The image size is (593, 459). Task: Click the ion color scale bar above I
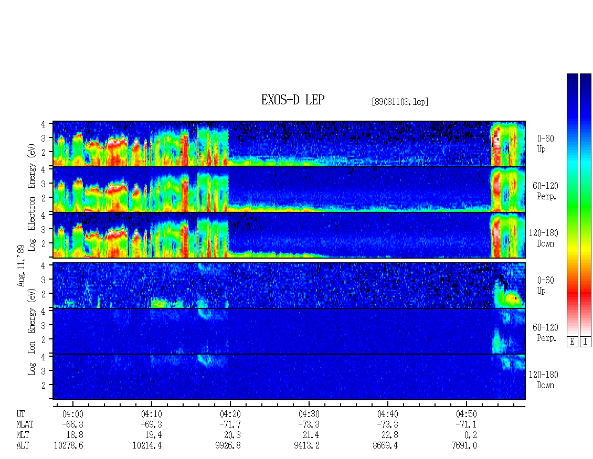[586, 204]
